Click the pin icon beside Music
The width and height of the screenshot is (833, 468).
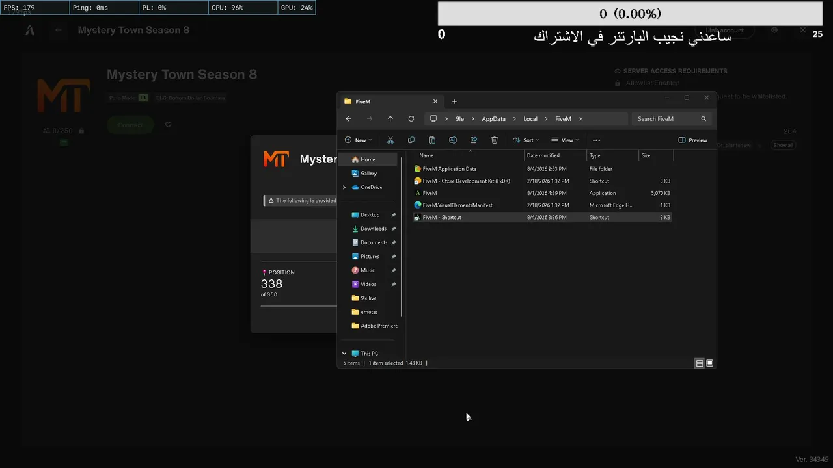(x=394, y=270)
